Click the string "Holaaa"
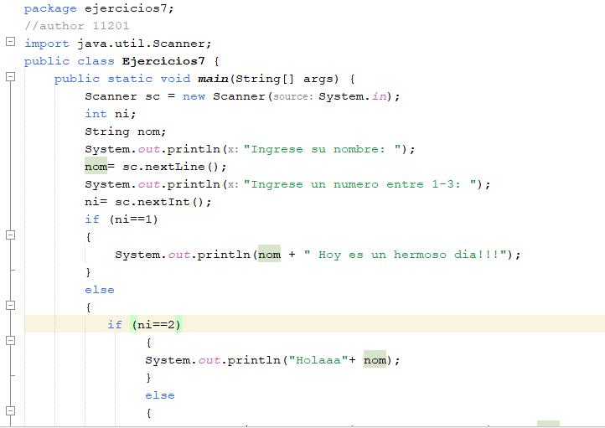 click(318, 360)
